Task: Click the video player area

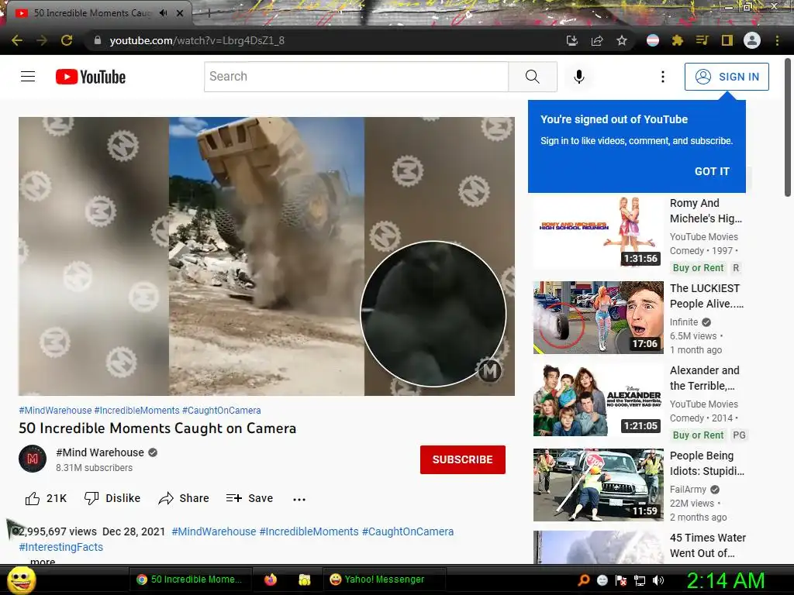Action: tap(267, 256)
